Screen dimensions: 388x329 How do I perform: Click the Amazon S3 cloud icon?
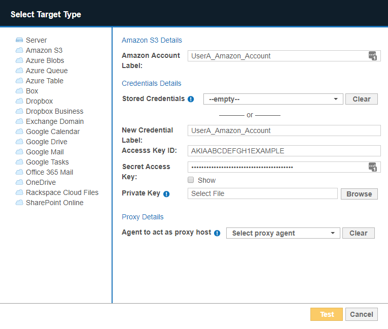click(19, 50)
